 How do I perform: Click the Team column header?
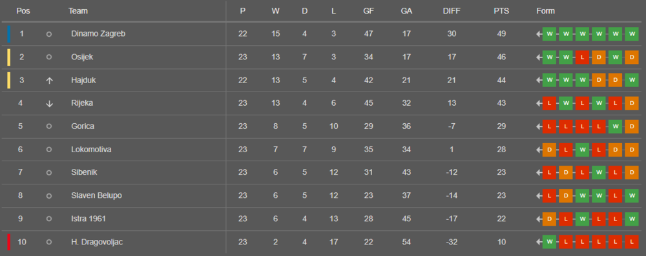pos(78,11)
